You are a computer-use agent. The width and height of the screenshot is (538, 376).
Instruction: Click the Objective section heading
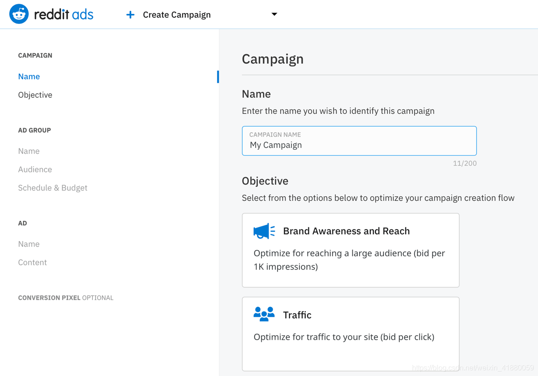[x=265, y=181]
